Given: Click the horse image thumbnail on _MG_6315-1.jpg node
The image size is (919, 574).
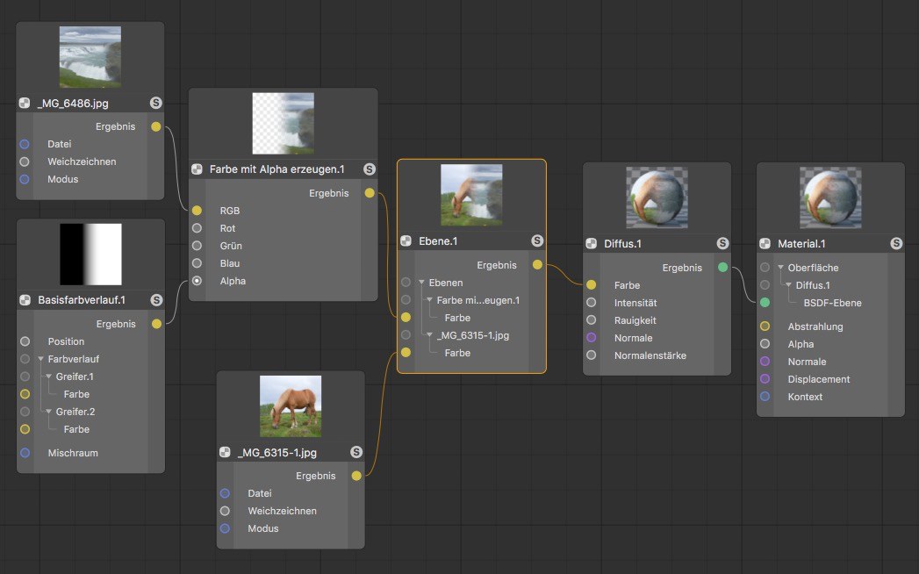Looking at the screenshot, I should tap(291, 406).
